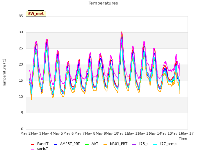The height and width of the screenshot is (155, 207).
Task: Click the 25 y-axis tick label
Action: (x=21, y=48)
